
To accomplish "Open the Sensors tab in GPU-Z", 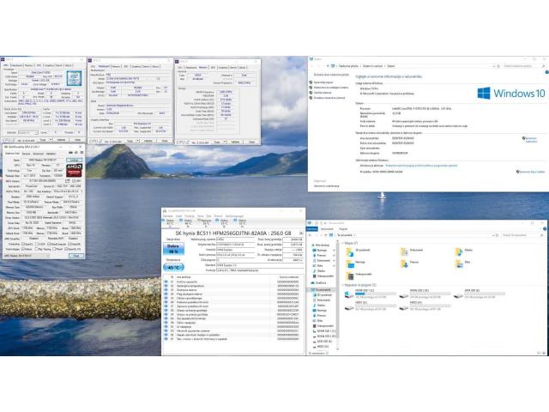I will point(26,154).
